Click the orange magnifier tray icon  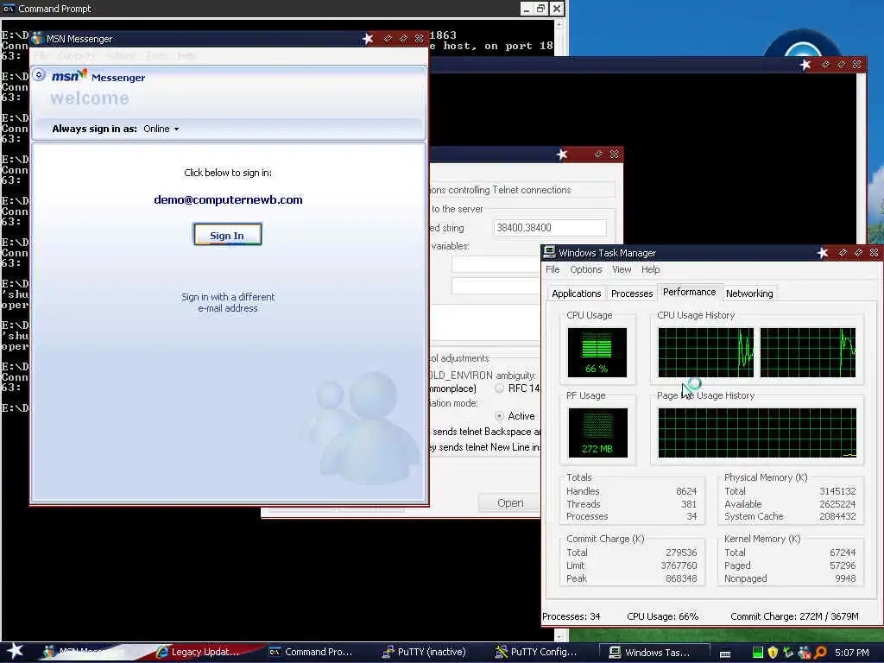[820, 653]
